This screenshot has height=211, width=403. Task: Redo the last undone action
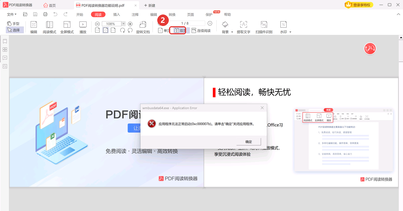point(65,15)
